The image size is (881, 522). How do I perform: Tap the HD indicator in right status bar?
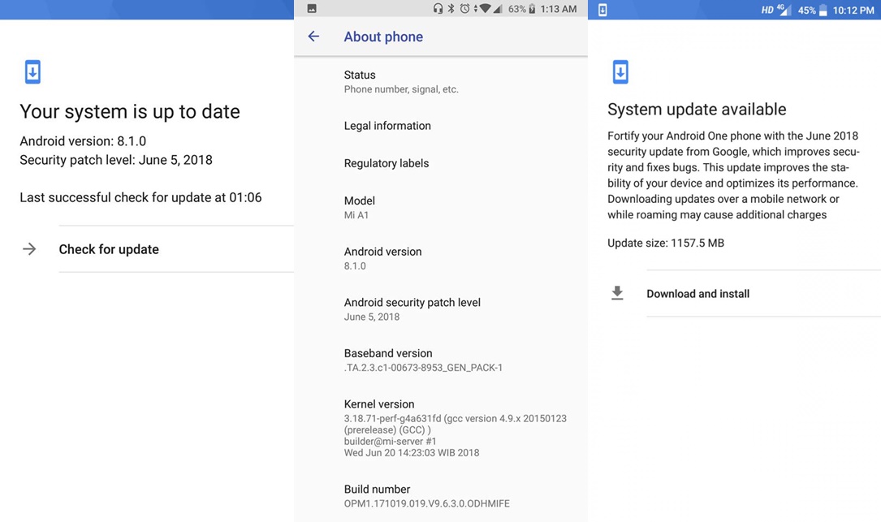(x=767, y=10)
